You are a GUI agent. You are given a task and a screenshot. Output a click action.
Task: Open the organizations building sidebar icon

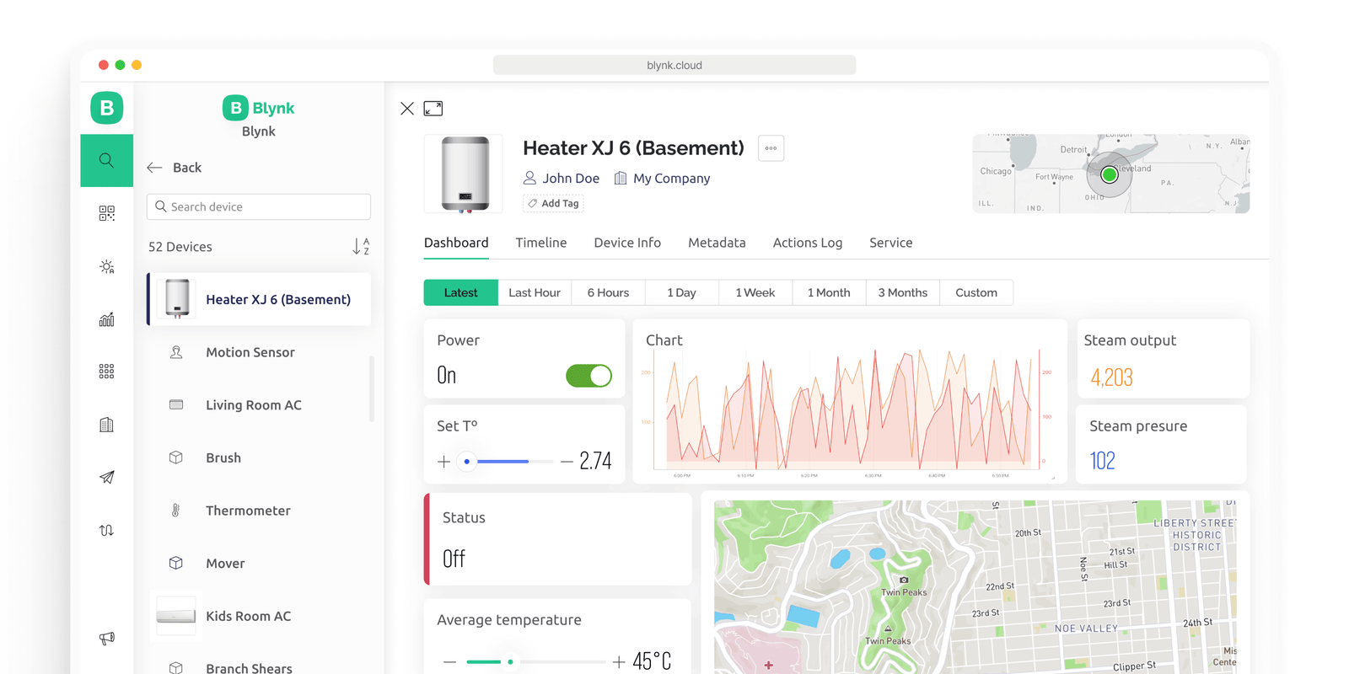[x=106, y=425]
